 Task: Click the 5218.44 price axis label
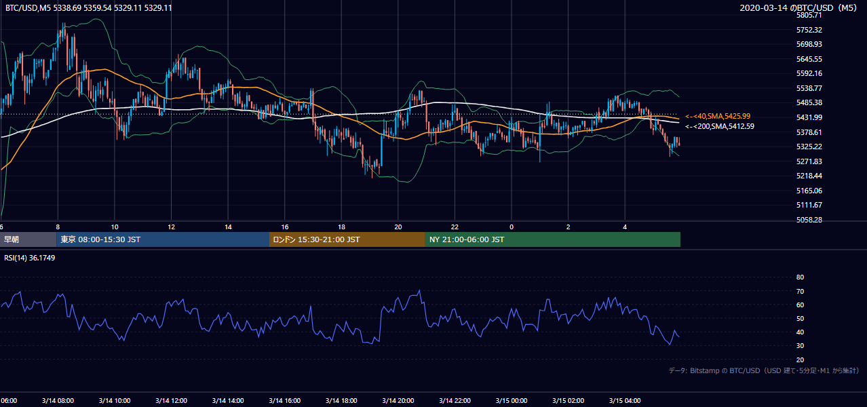pos(809,176)
